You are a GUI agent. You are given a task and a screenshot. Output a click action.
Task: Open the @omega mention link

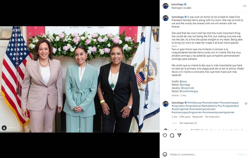(185, 85)
